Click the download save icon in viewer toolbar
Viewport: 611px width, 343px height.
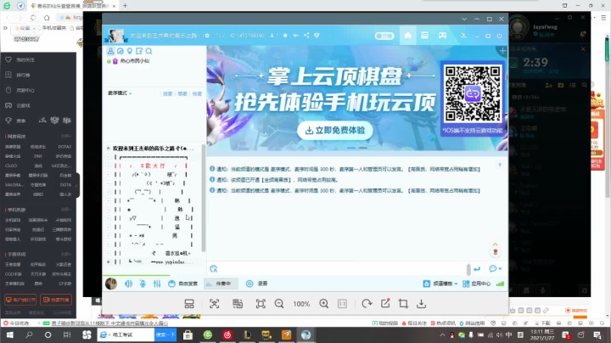click(421, 304)
